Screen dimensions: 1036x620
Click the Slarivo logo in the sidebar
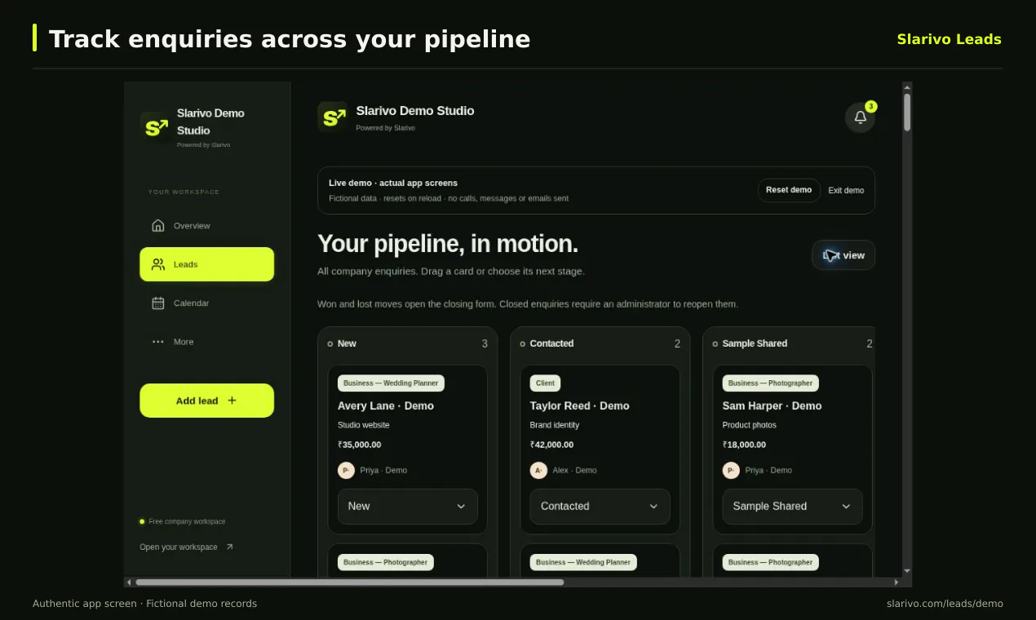(x=155, y=128)
